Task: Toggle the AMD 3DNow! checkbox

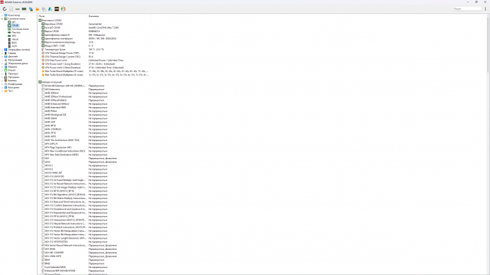Action: point(43,93)
